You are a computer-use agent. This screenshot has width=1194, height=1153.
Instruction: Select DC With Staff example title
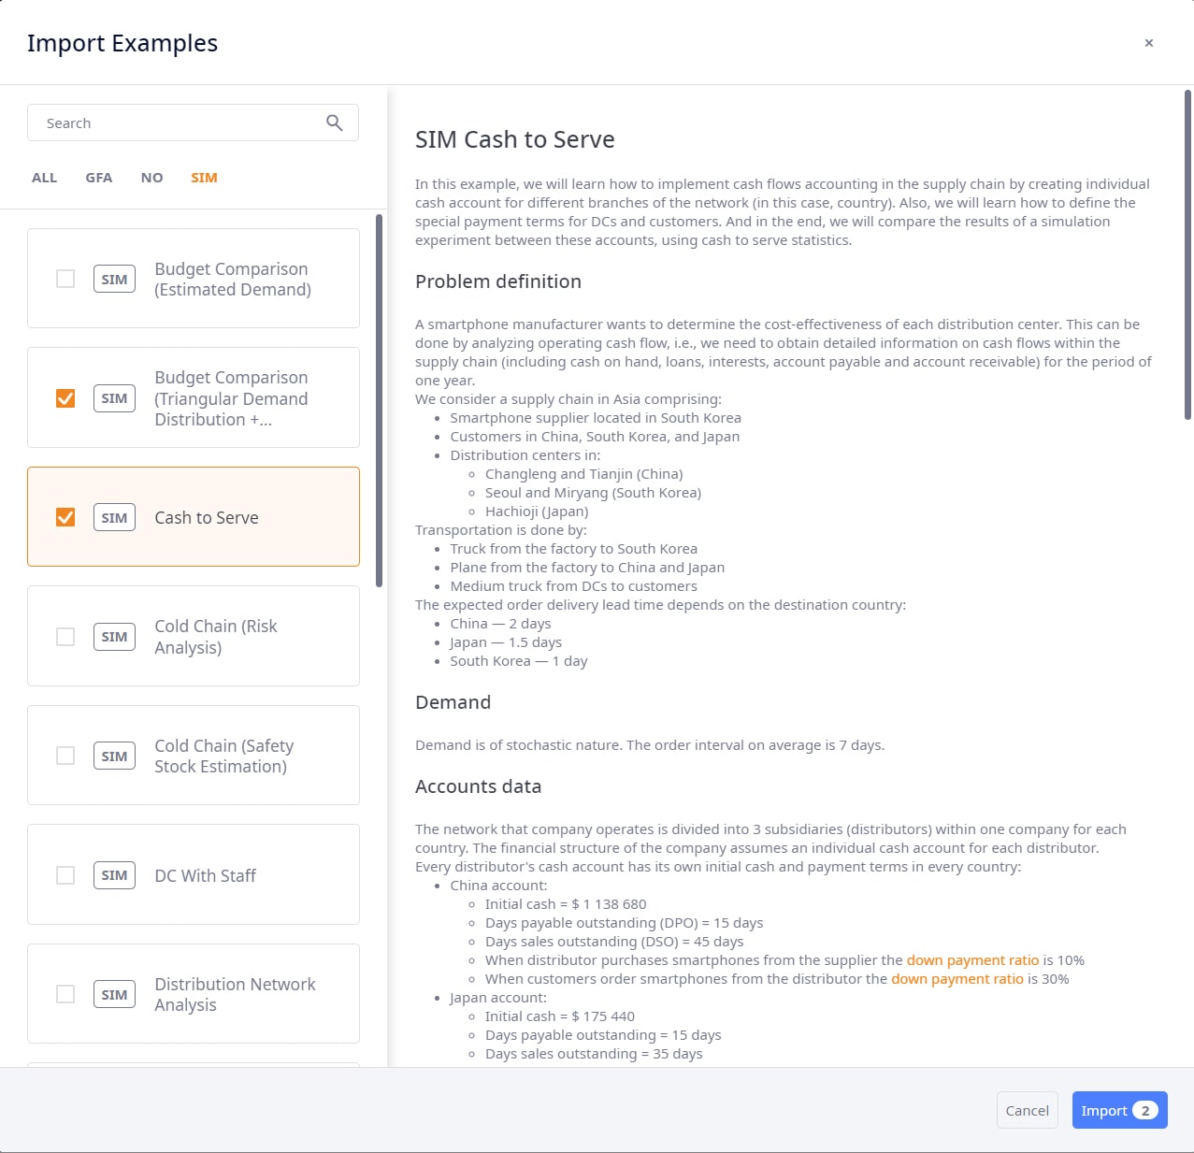[205, 875]
